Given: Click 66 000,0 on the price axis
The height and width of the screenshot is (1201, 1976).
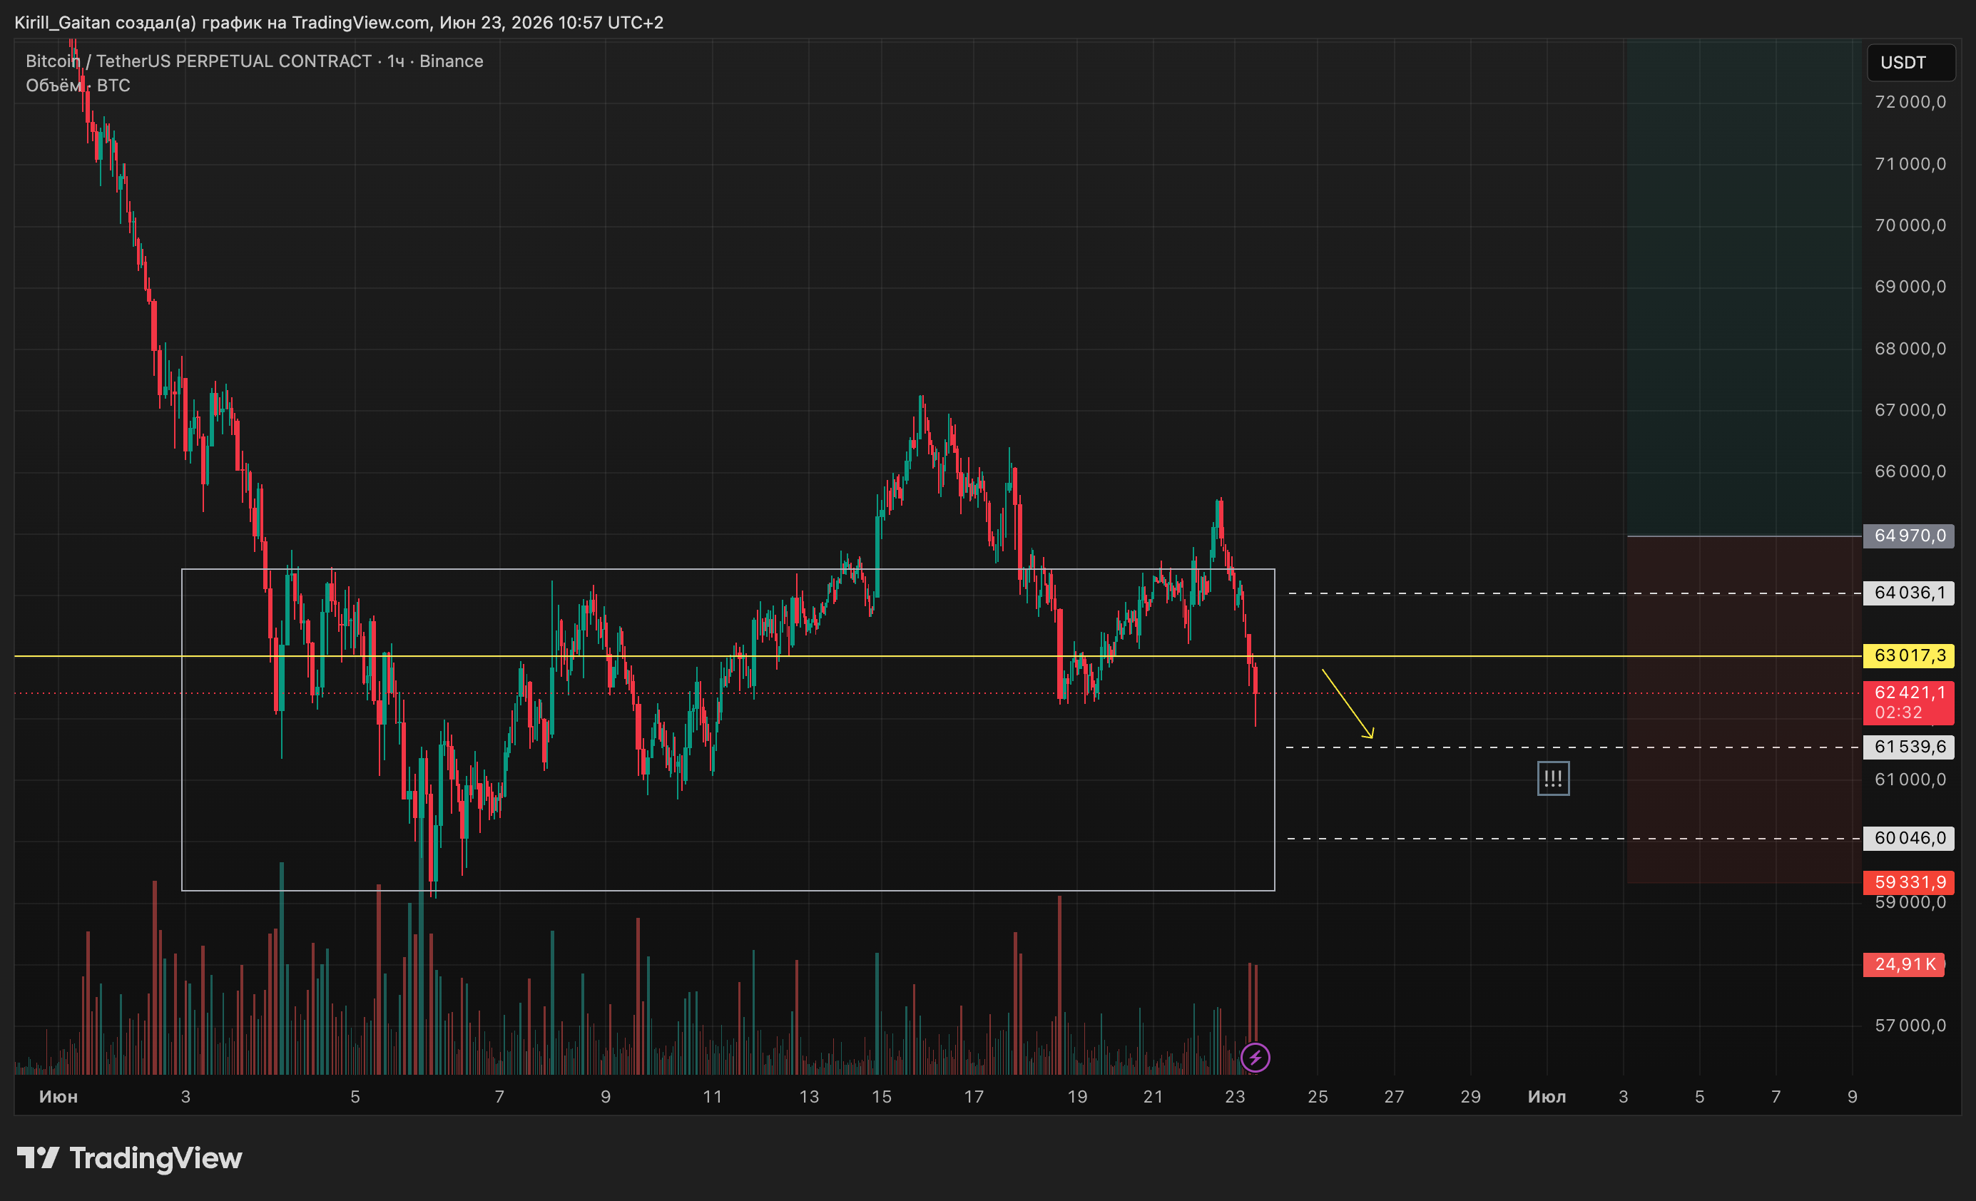Looking at the screenshot, I should (1910, 471).
